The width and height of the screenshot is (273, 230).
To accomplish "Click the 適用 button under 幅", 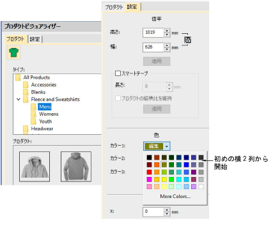I will point(157,61).
